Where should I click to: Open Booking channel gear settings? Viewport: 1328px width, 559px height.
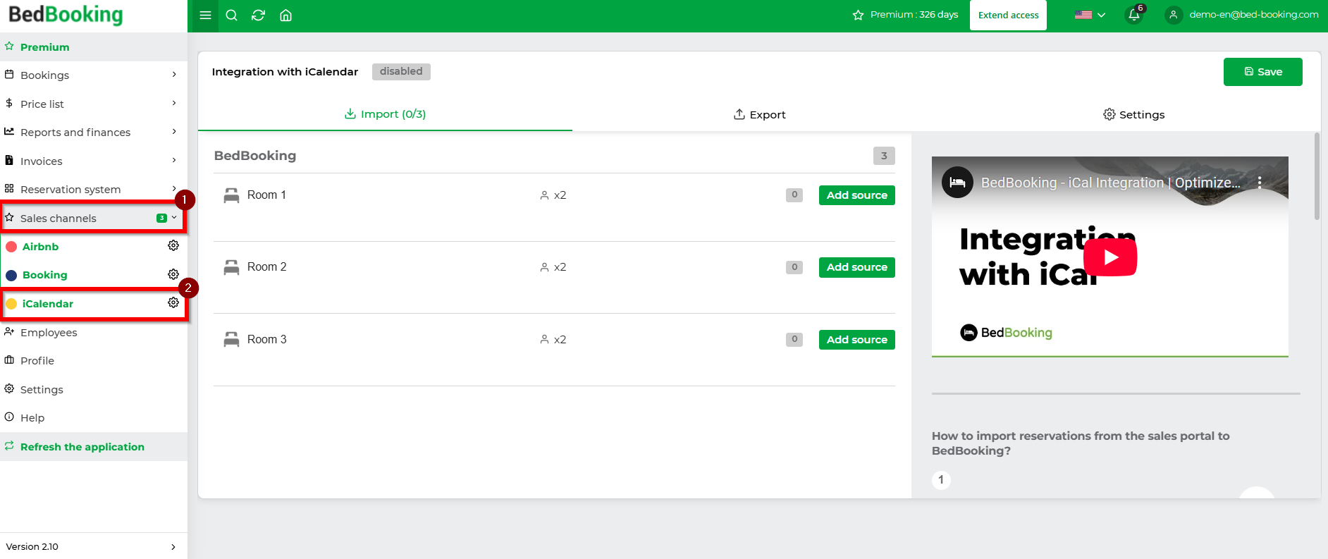coord(173,274)
